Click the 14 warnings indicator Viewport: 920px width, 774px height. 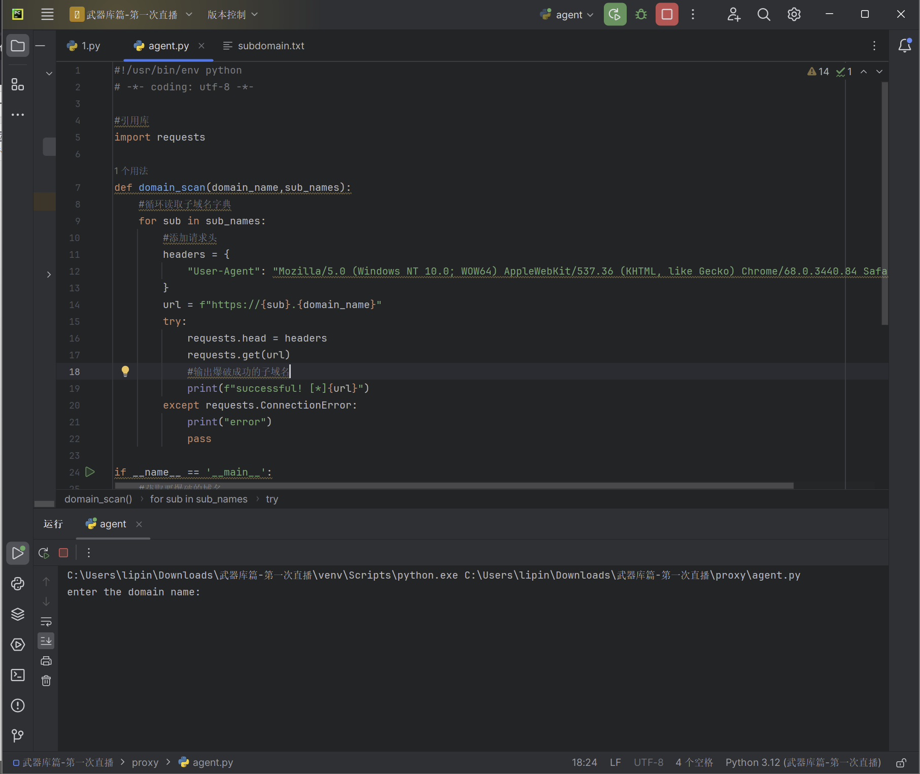coord(818,72)
